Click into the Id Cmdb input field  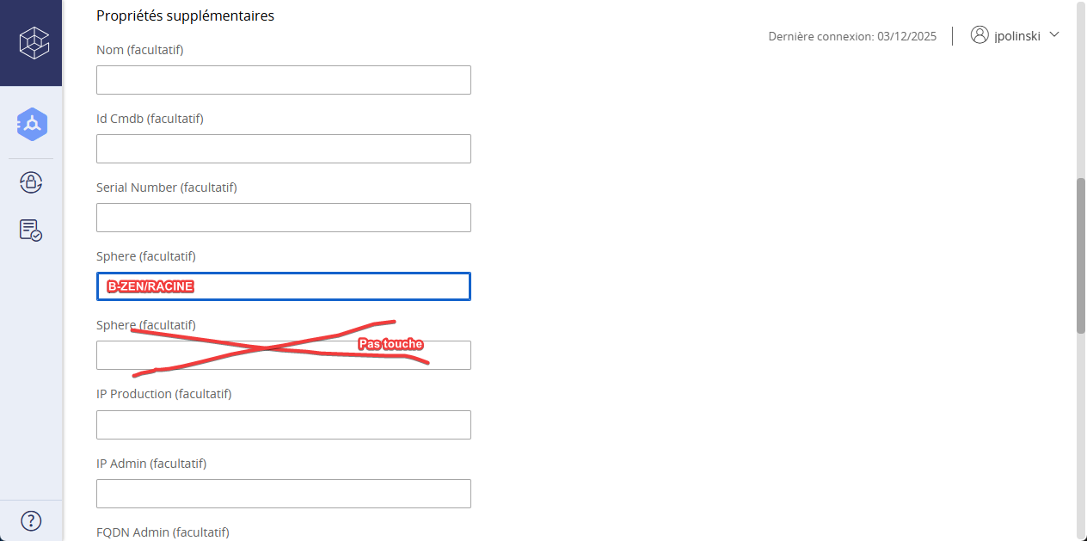284,149
